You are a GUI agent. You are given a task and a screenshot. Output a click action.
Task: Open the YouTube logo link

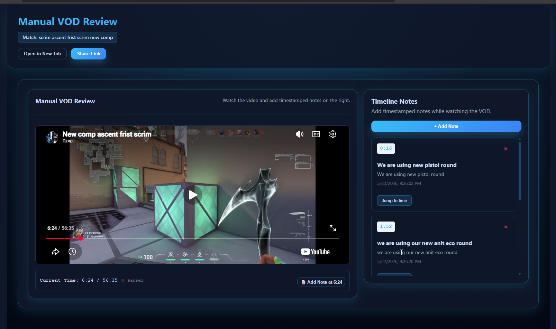[x=315, y=252]
